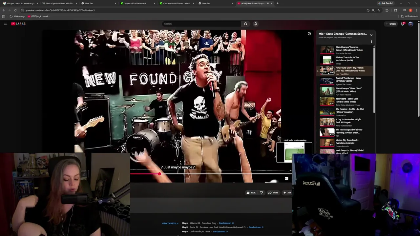Switch to Cupcakediva80 Stream tab
The image size is (420, 236).
click(x=176, y=3)
